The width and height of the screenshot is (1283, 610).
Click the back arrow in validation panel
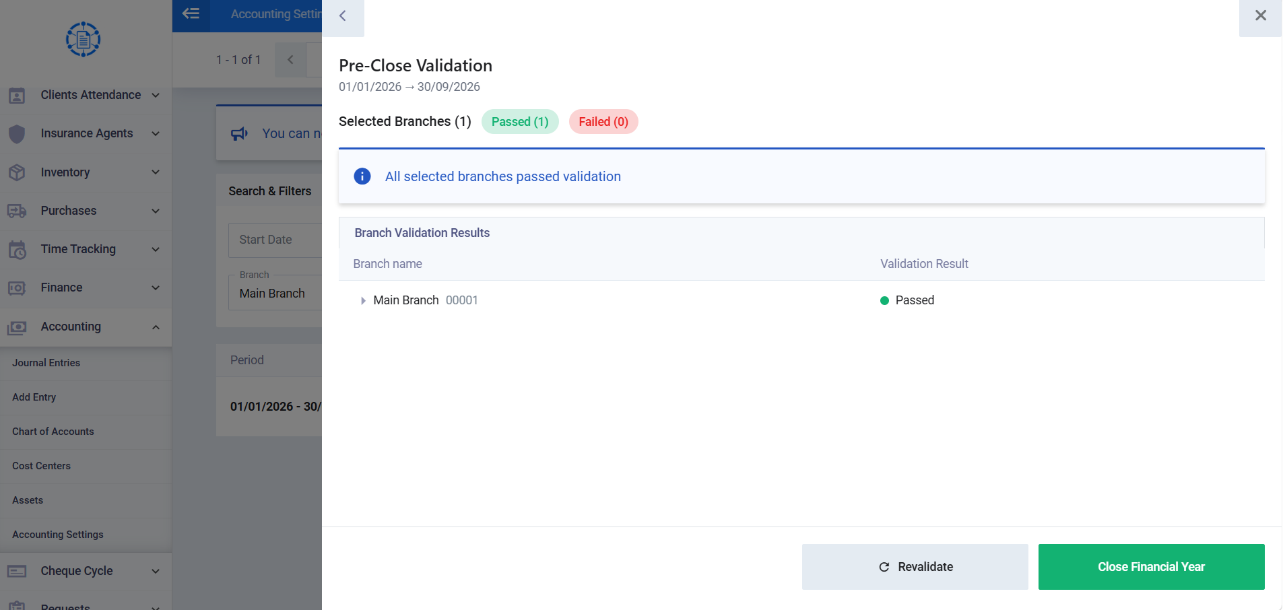(x=343, y=15)
